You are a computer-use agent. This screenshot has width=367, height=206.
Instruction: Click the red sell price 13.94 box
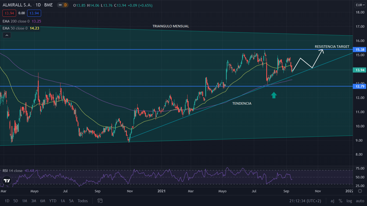(x=9, y=13)
